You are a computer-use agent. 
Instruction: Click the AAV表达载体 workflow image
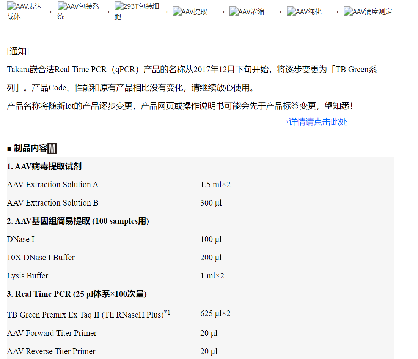click(x=24, y=11)
